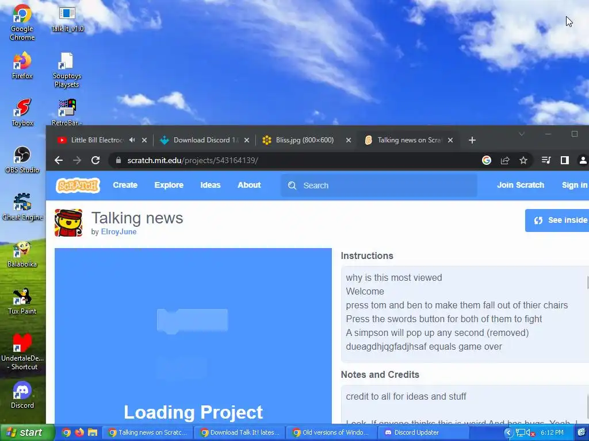This screenshot has width=589, height=441.
Task: Click the search magnifier icon on Scratch
Action: tap(292, 185)
